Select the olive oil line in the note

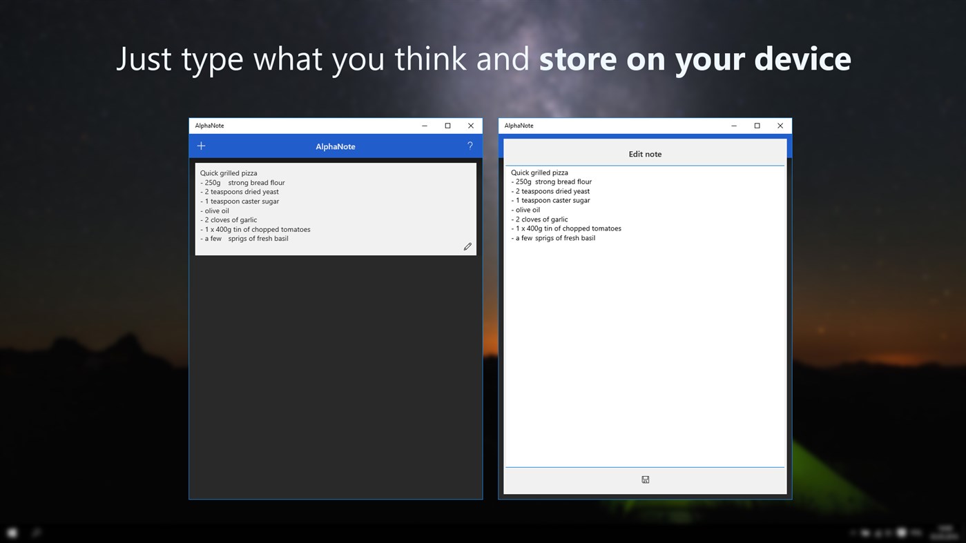click(216, 210)
